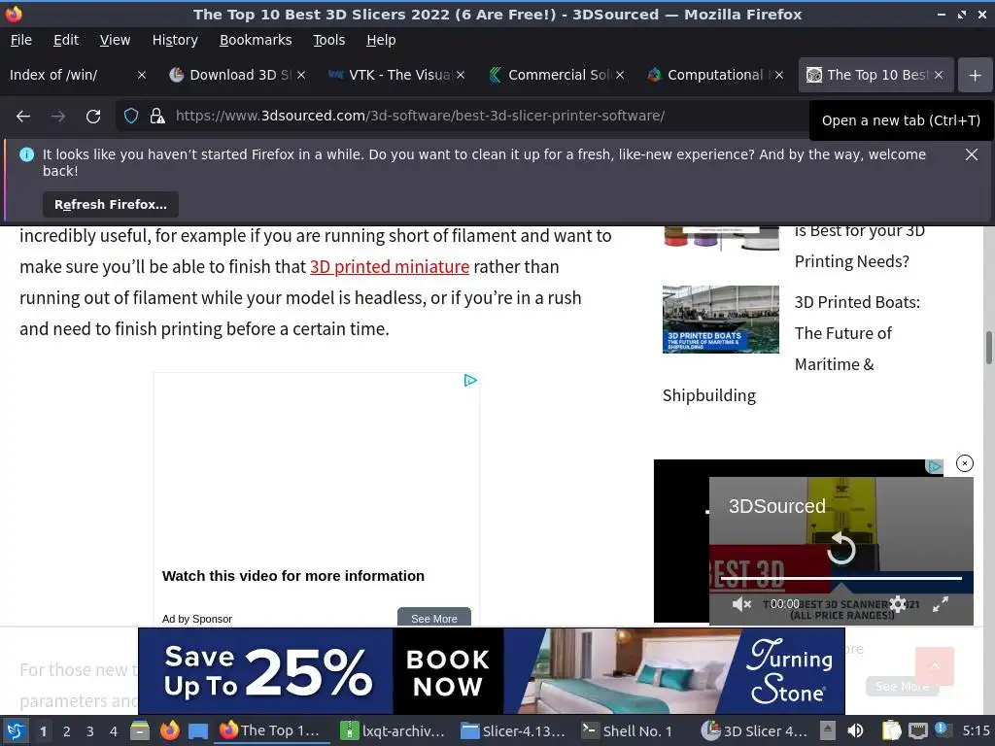Open the 3D printed miniature link
995x746 pixels.
(390, 267)
